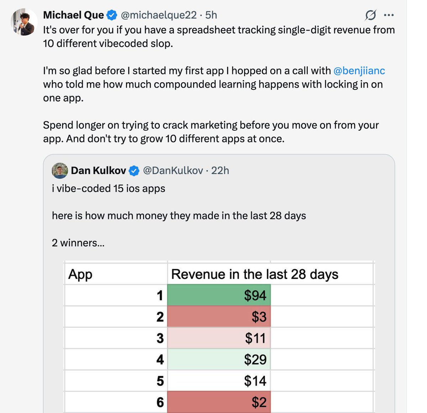Screen dimensions: 427x413
Task: Open the Revenue in the last 28 days header
Action: tap(255, 274)
